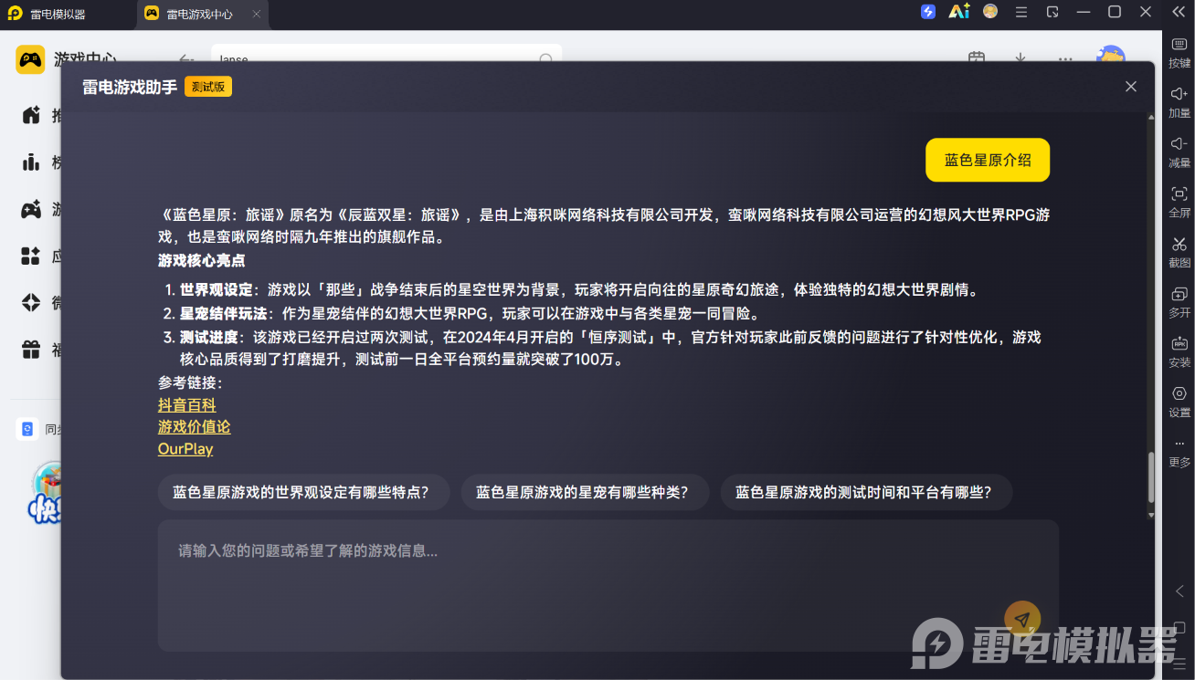1195x680 pixels.
Task: Take a screenshot with 截图 scissors icon
Action: [1179, 252]
